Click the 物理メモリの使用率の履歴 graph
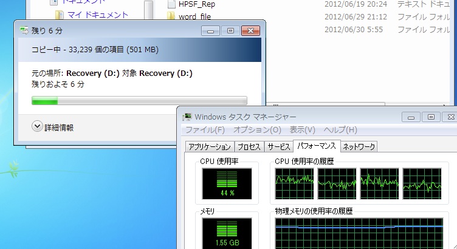The height and width of the screenshot is (249, 457). coord(359,233)
